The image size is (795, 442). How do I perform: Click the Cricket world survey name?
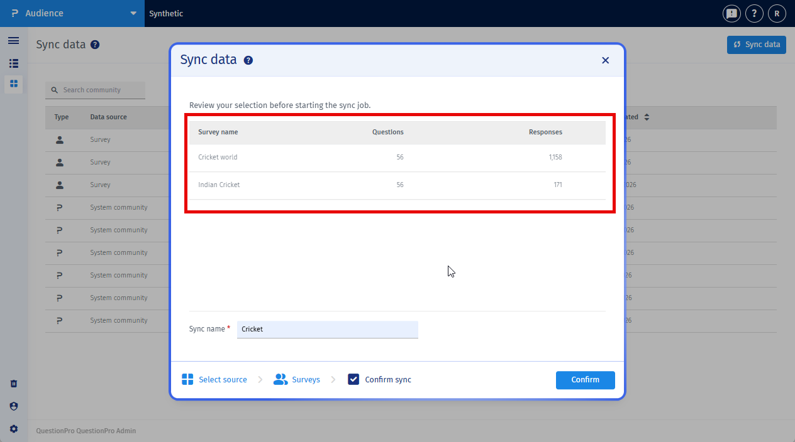218,157
